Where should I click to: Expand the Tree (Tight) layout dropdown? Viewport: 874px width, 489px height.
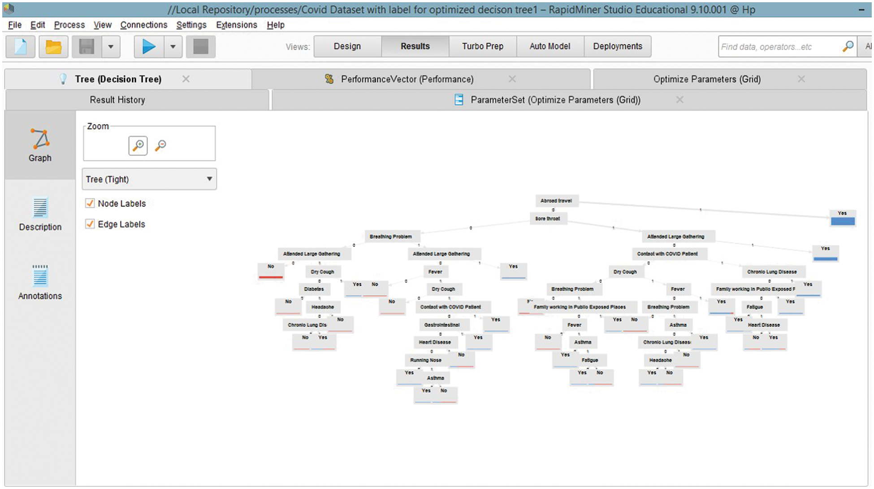[149, 179]
